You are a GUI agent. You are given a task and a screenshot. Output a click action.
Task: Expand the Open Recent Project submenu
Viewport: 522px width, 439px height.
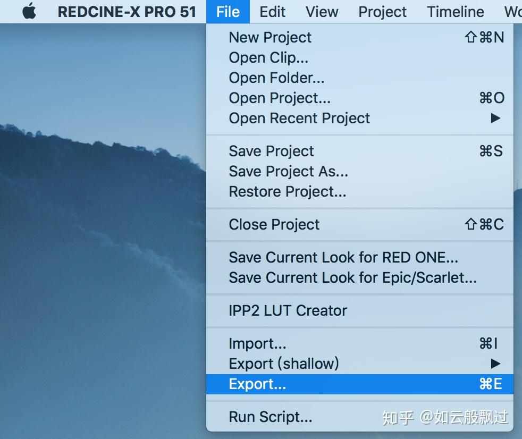299,118
